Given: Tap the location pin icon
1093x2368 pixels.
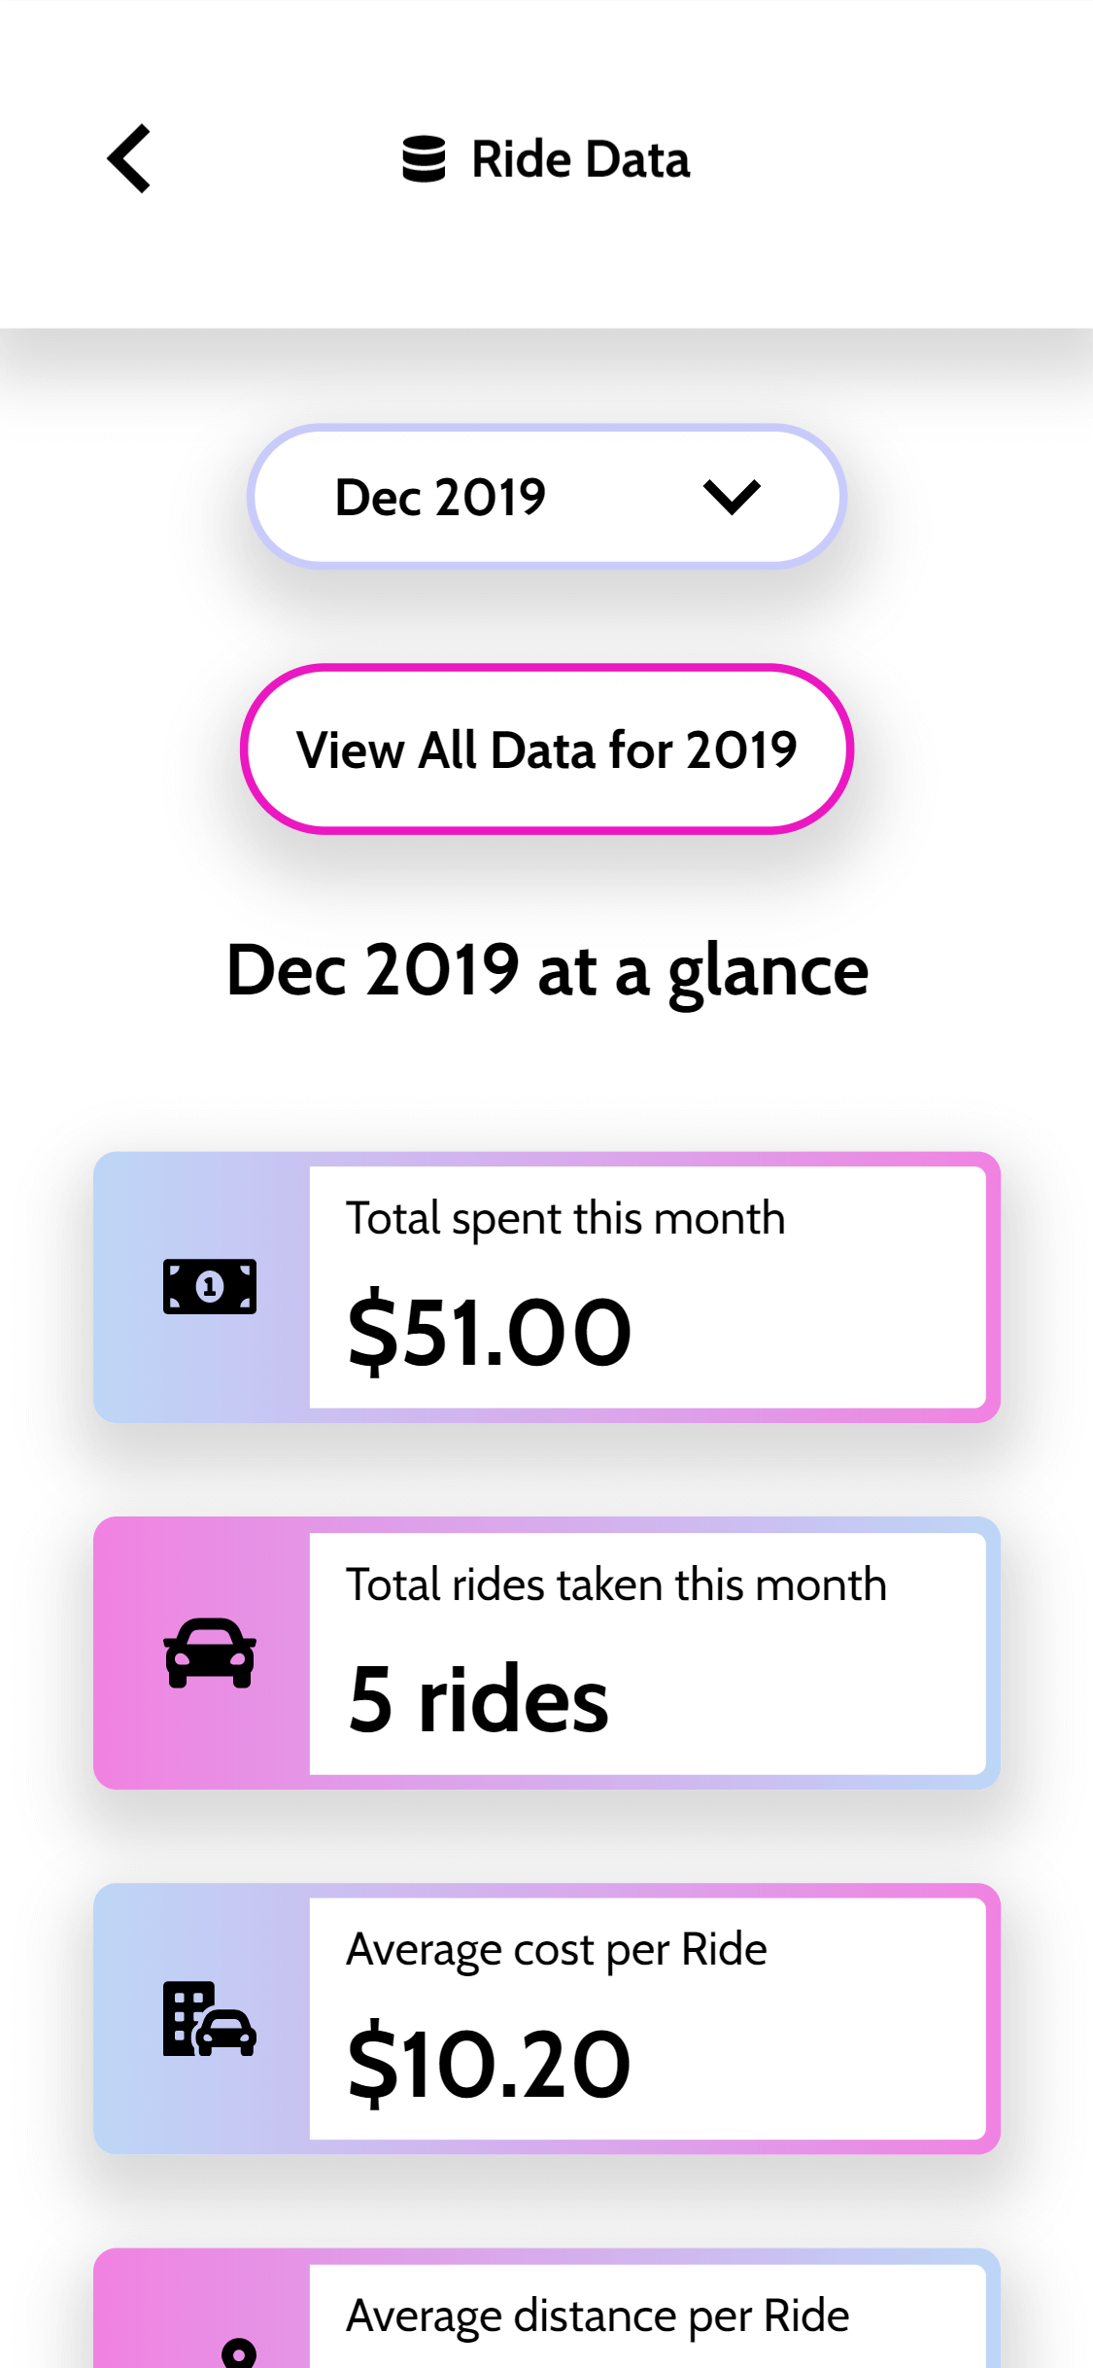Looking at the screenshot, I should coord(238,2352).
